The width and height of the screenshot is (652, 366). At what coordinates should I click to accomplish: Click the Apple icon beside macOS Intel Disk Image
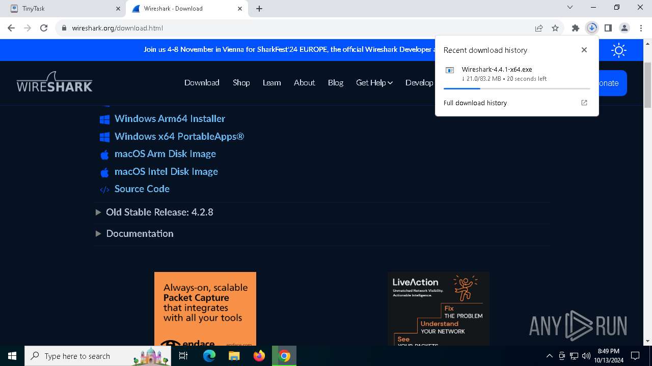pos(104,172)
